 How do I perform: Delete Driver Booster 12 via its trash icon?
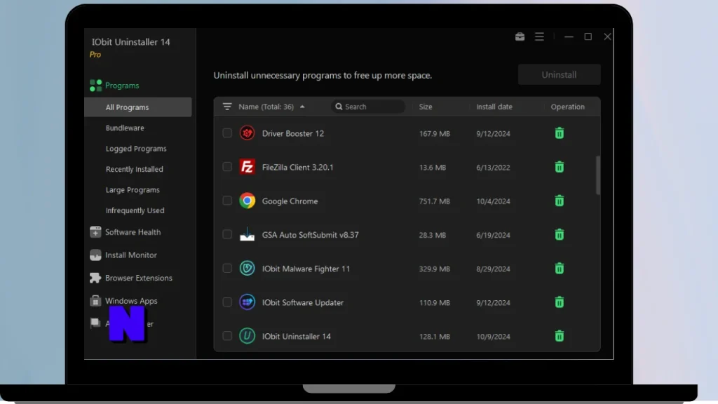coord(559,133)
